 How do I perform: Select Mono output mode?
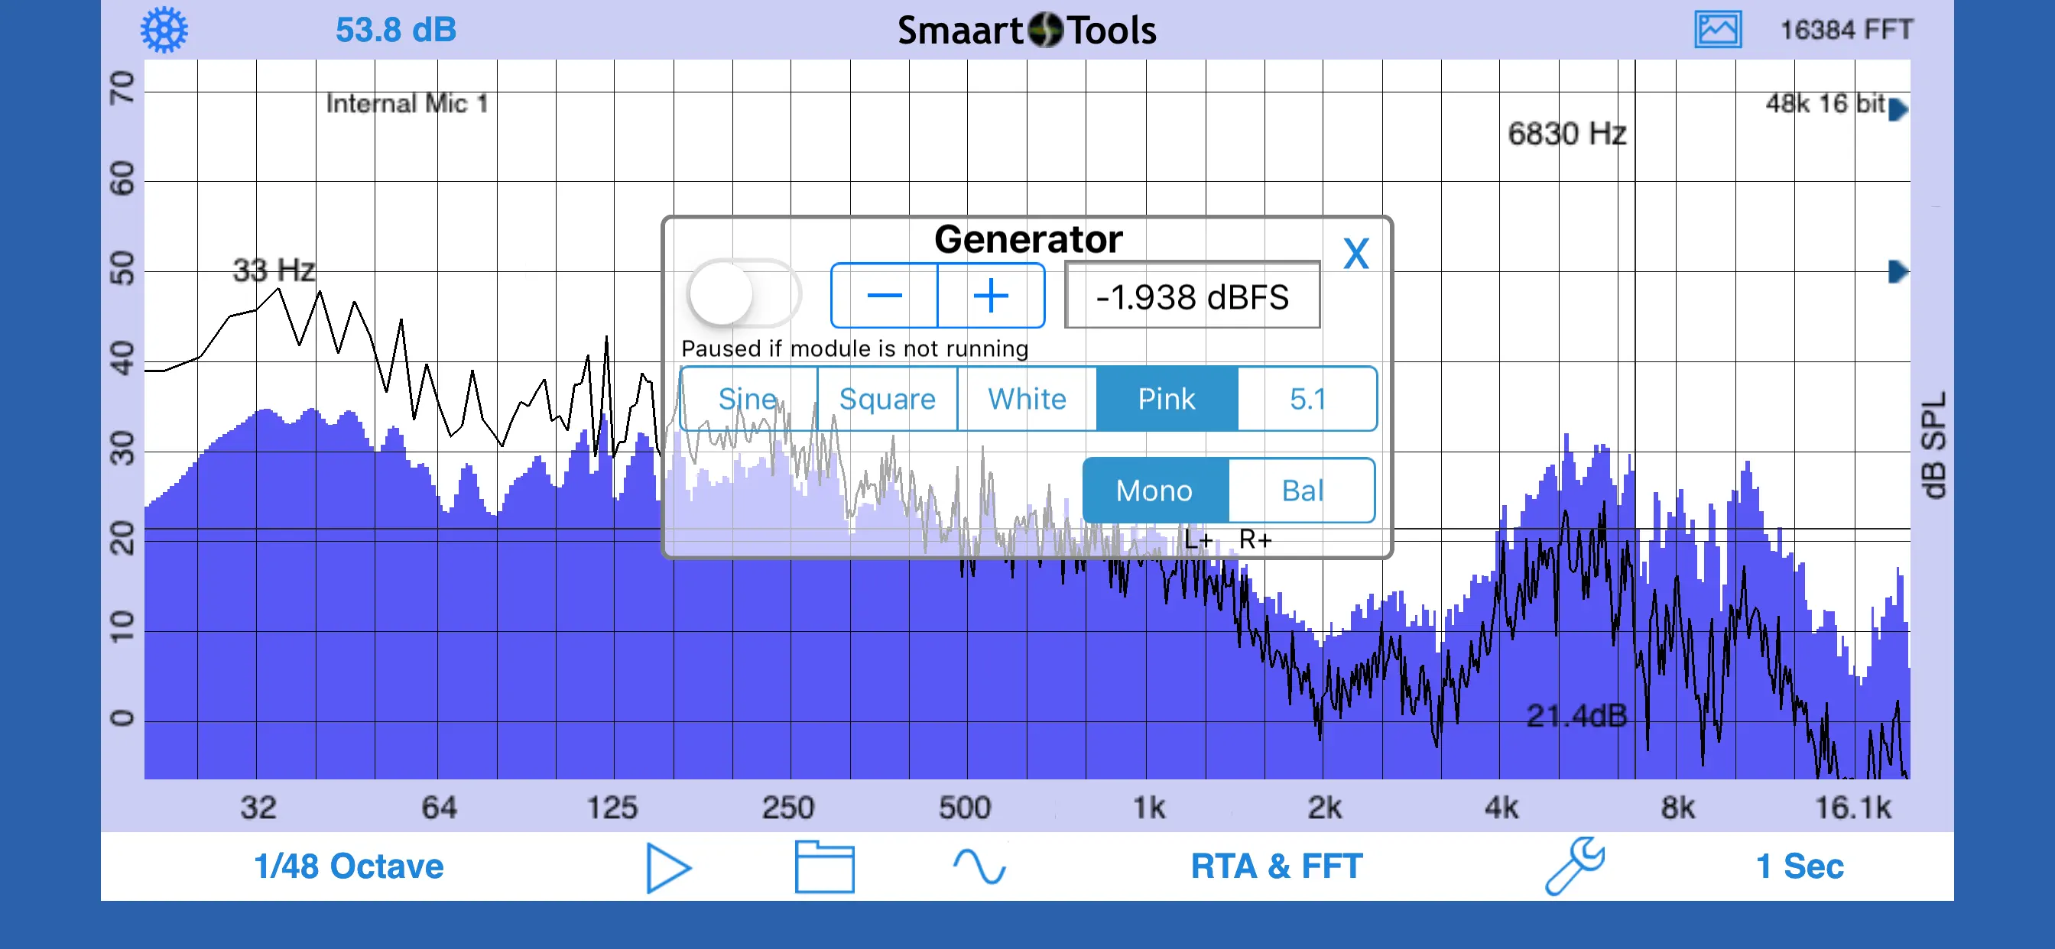click(1154, 491)
